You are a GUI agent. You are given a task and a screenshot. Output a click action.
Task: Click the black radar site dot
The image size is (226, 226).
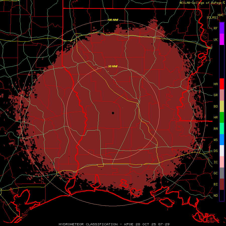[113, 113]
